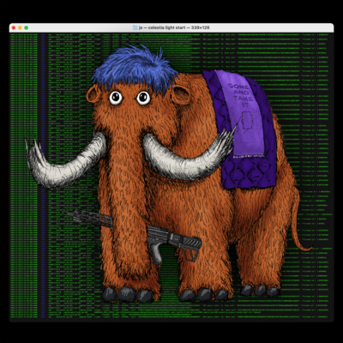Click the mammoth's front left foot toenails
Viewport: 343px width, 343px height.
(128, 294)
